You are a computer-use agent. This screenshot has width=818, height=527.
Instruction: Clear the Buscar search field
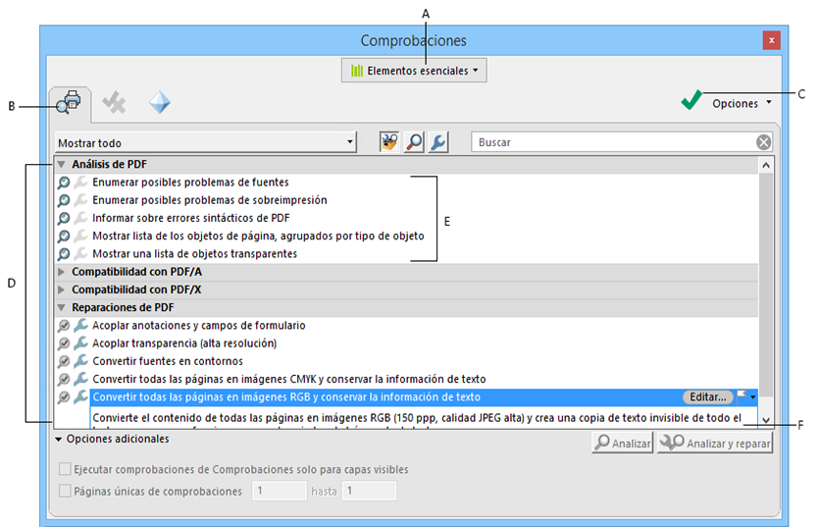[x=764, y=142]
